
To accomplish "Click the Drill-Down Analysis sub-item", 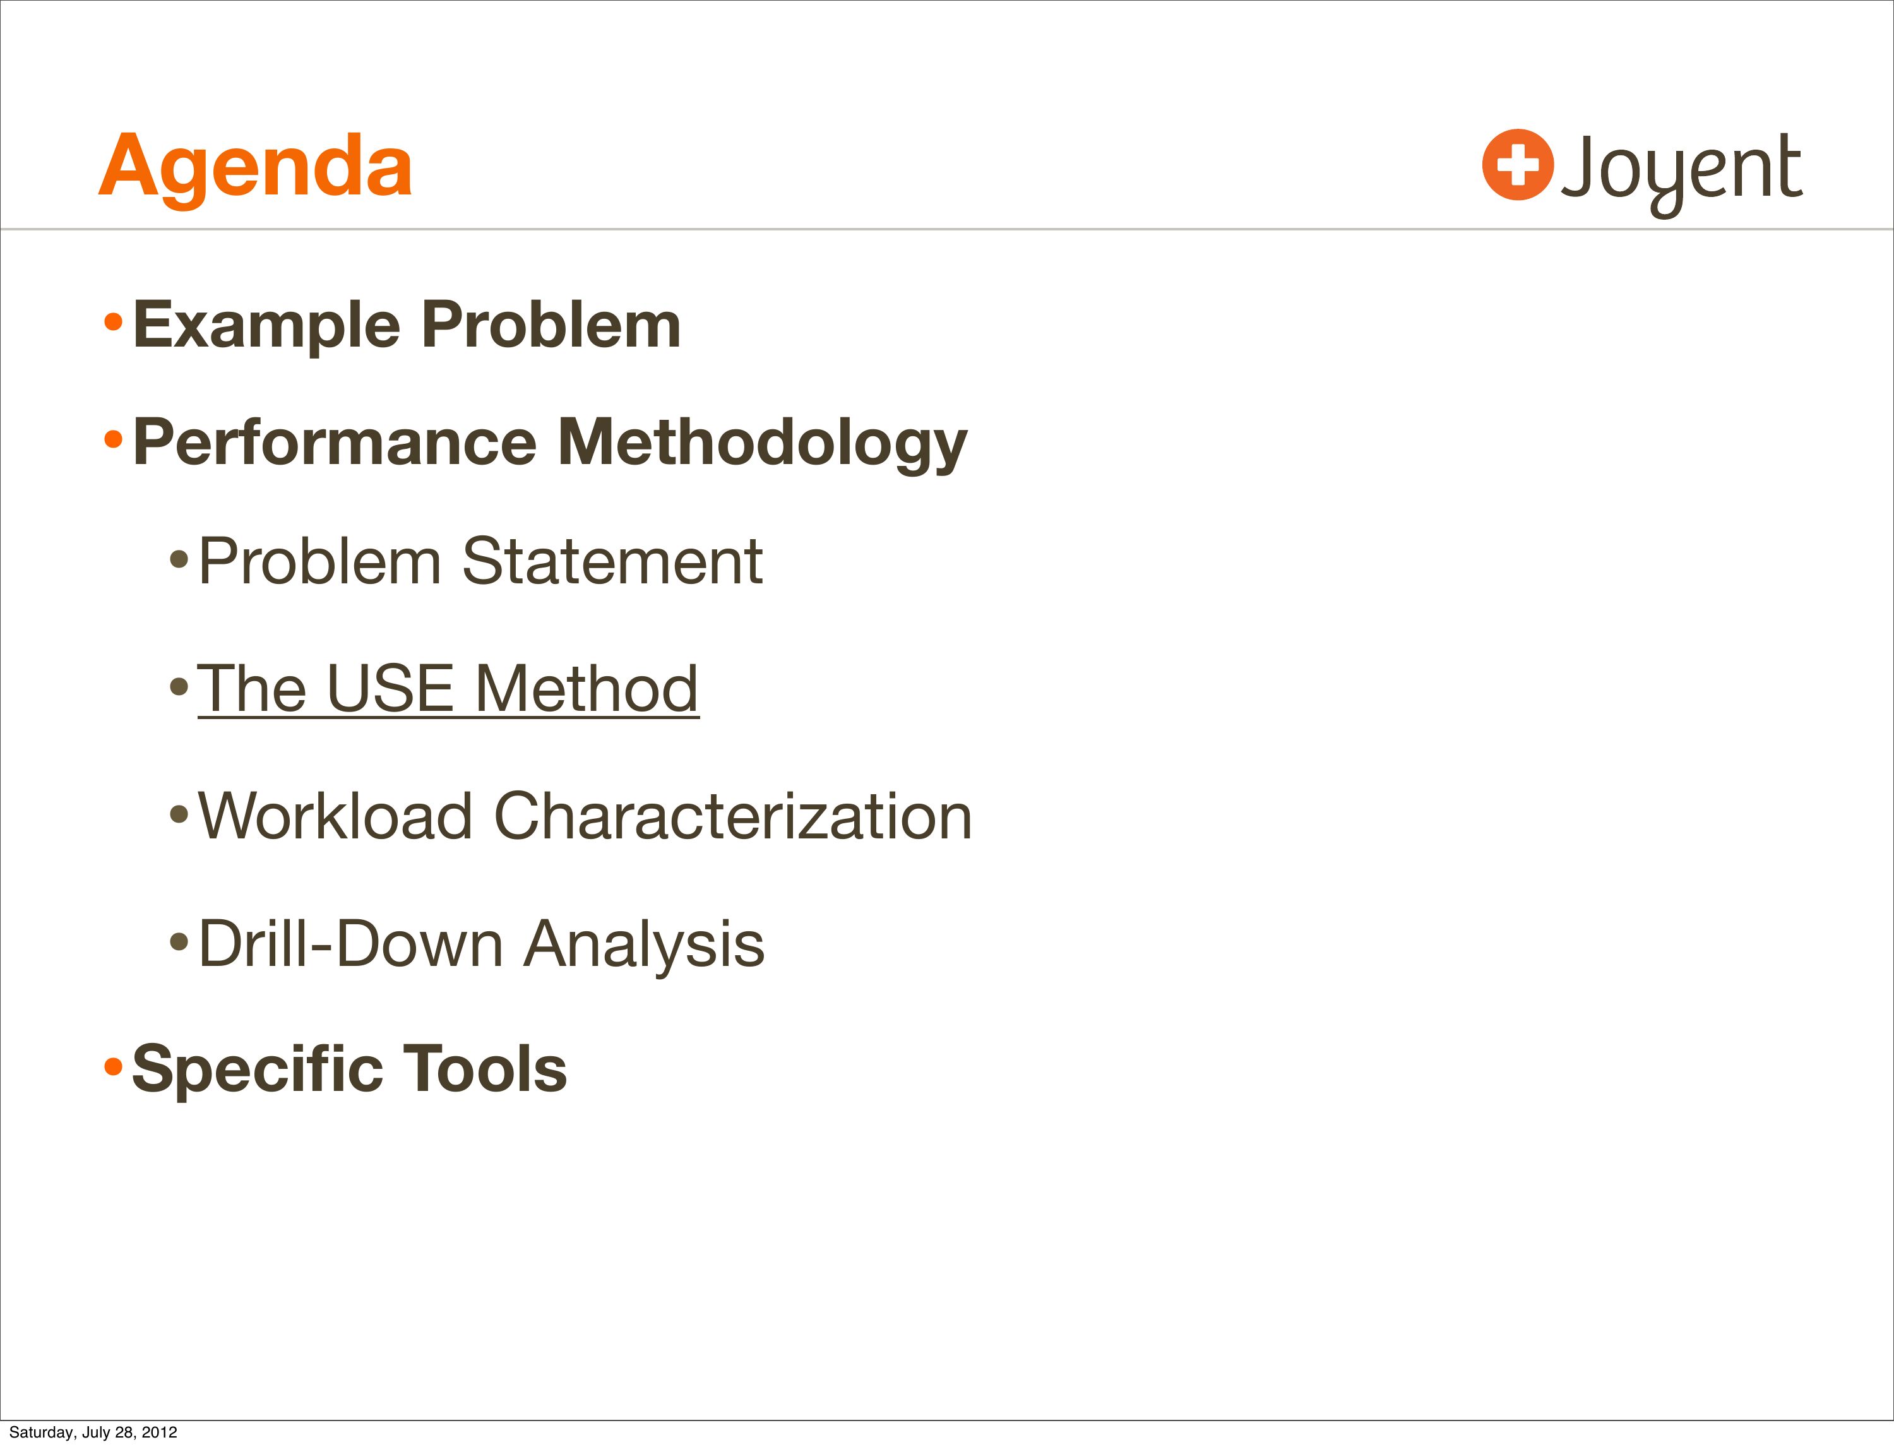I will point(482,943).
